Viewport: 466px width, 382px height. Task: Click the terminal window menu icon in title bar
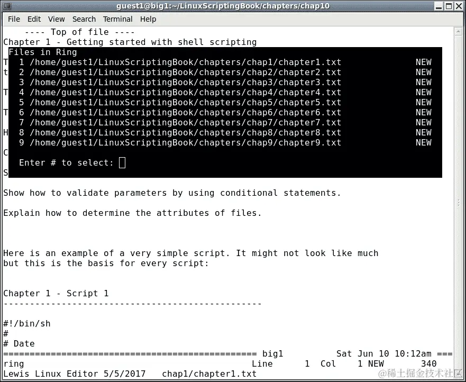[x=6, y=6]
